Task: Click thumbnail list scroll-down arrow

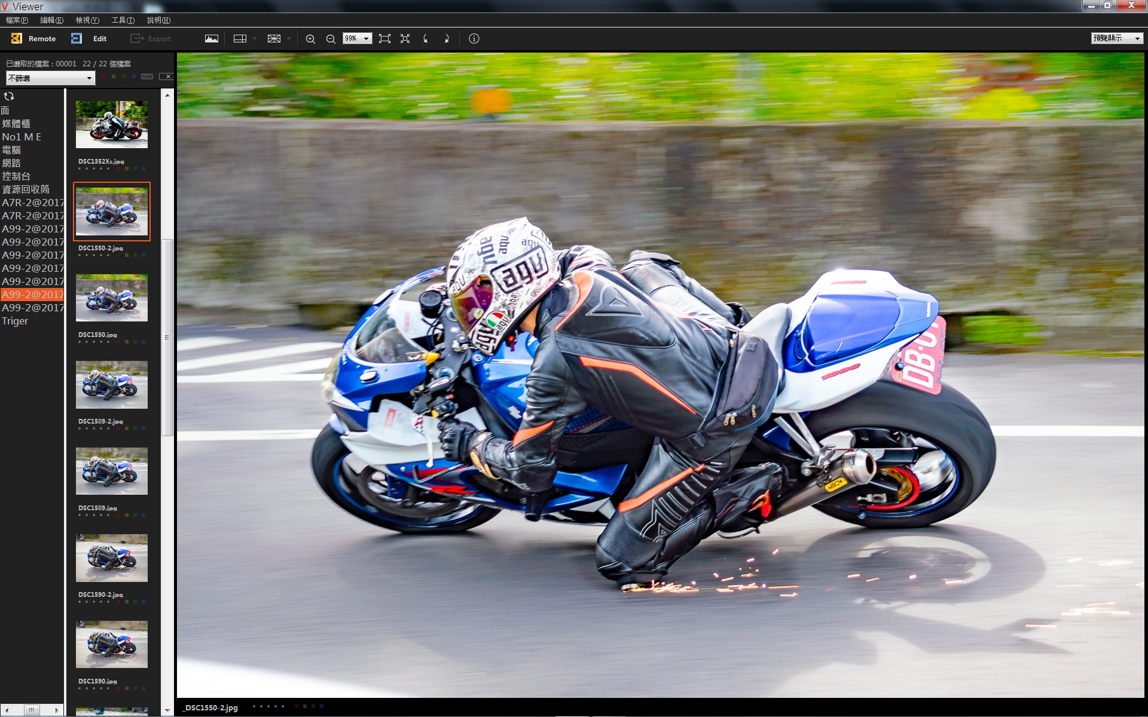Action: click(167, 710)
